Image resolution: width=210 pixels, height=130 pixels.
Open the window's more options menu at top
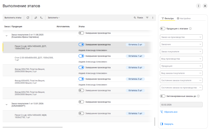click(198, 6)
